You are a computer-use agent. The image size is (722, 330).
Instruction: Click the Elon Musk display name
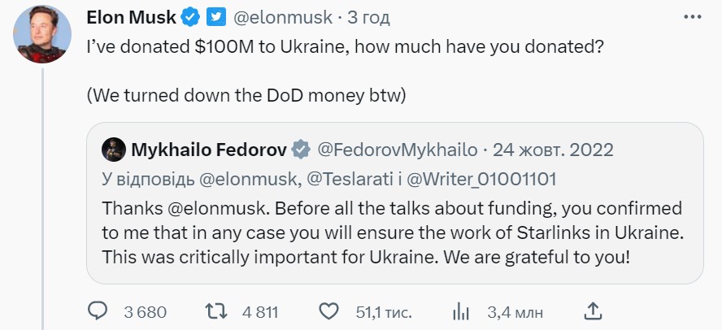132,15
